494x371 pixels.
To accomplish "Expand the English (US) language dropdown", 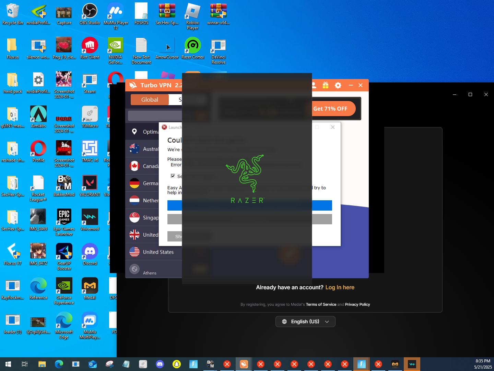I will coord(305,322).
